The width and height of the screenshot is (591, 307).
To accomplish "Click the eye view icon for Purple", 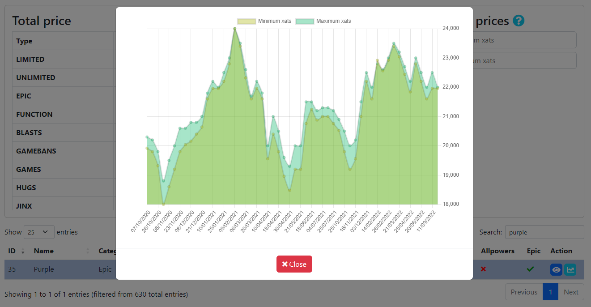I will pos(556,269).
